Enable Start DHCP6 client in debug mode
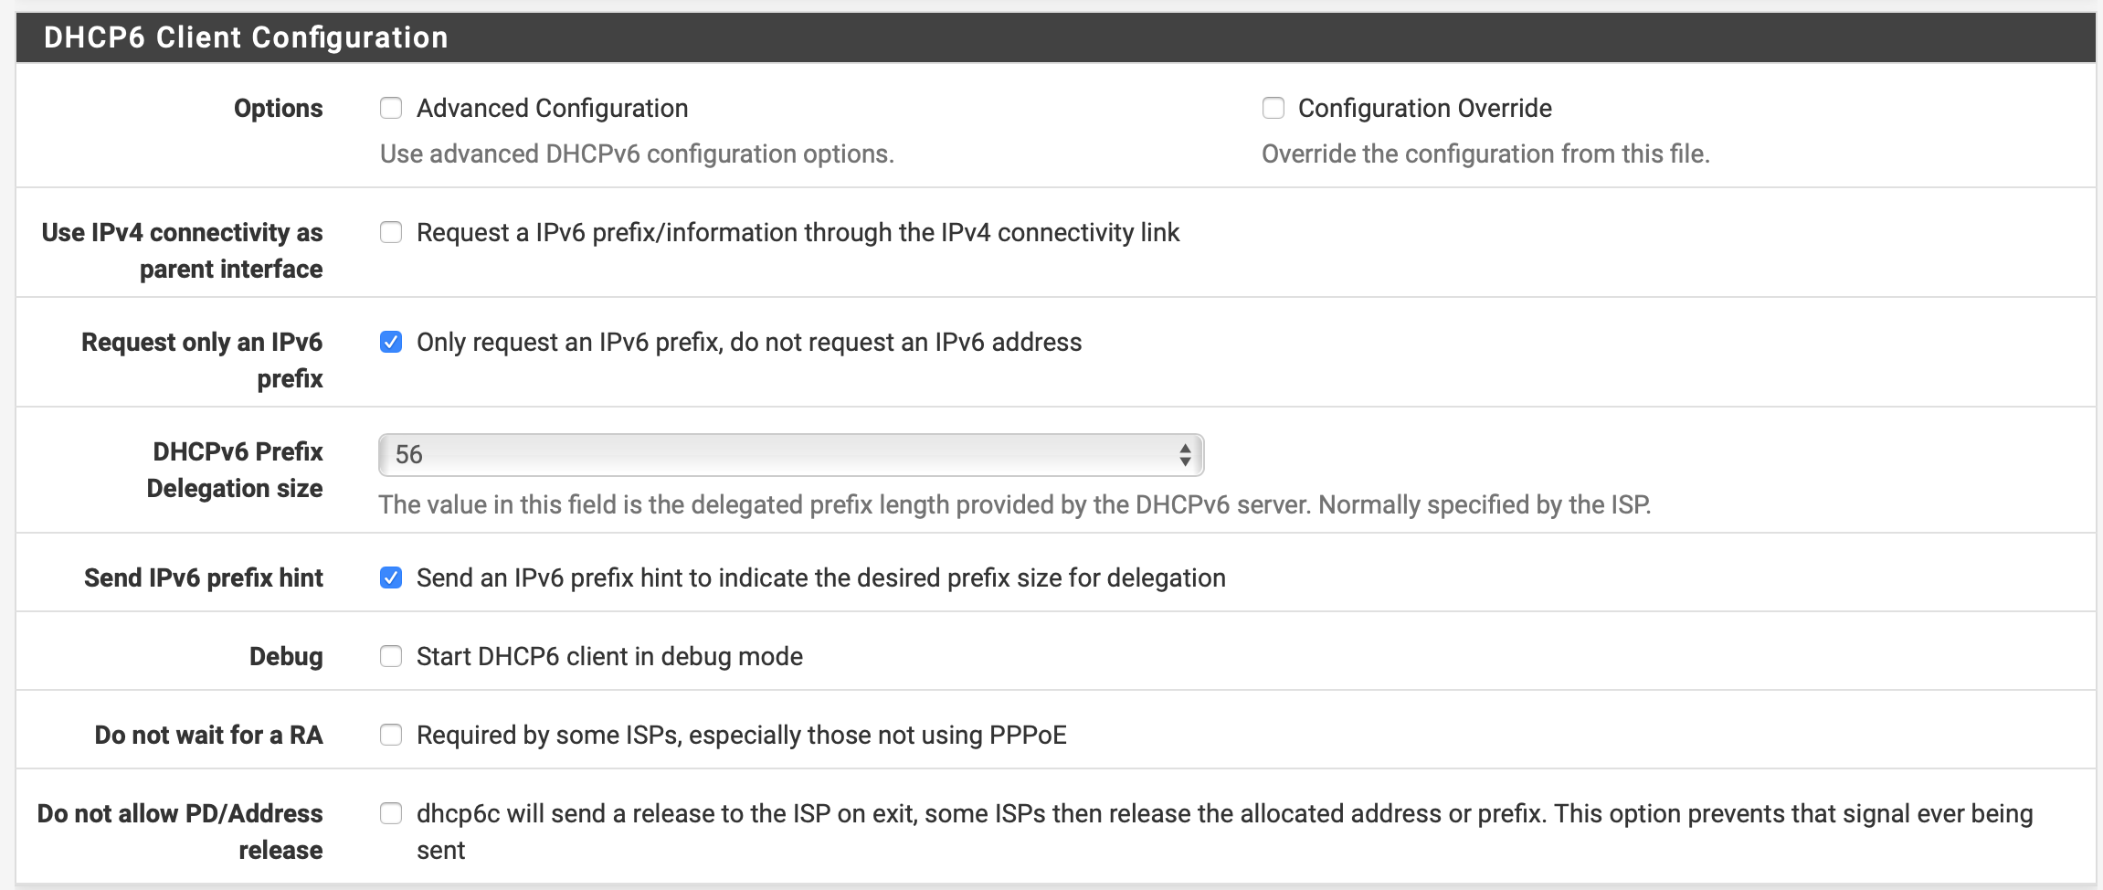Screen dimensions: 2103x890 point(391,657)
